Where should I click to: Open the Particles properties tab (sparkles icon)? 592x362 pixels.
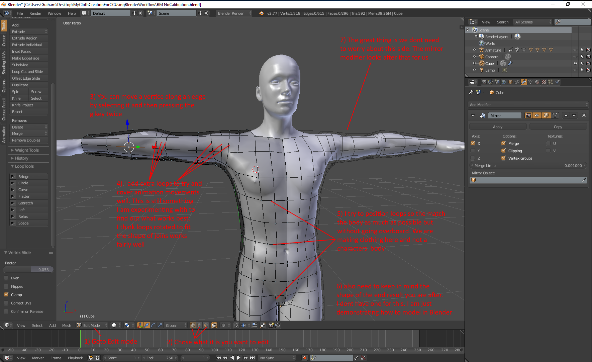[551, 82]
